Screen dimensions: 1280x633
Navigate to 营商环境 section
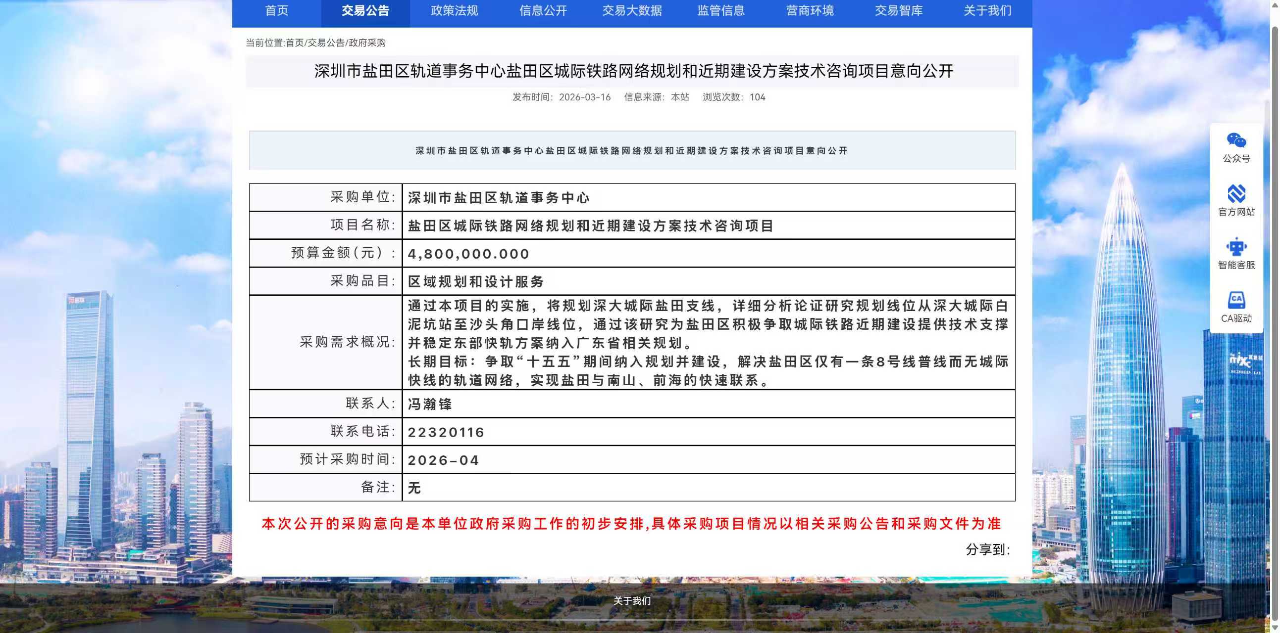pyautogui.click(x=809, y=11)
